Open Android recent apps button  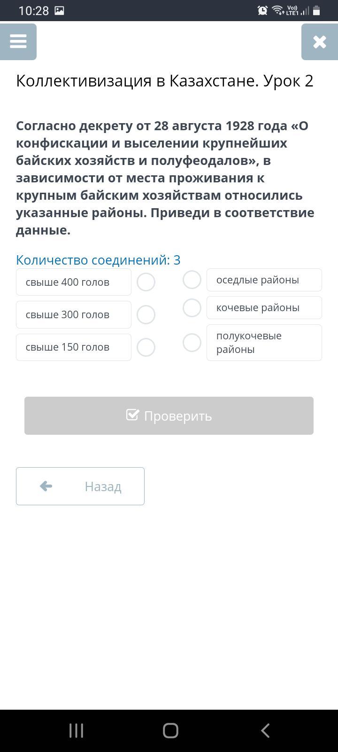click(76, 730)
